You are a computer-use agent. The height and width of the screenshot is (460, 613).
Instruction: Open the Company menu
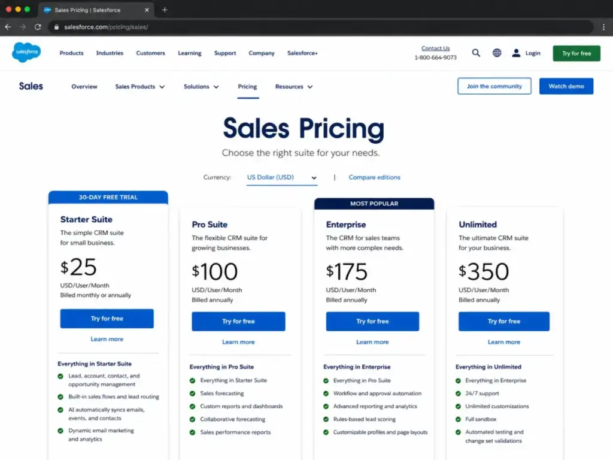[262, 53]
